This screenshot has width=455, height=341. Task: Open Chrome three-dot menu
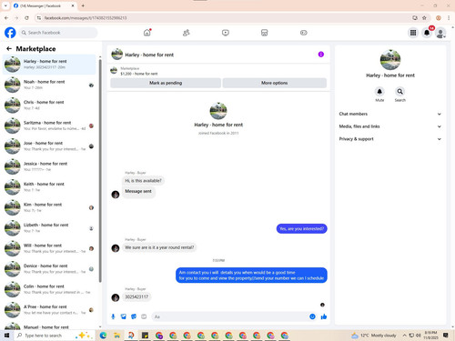(x=449, y=18)
